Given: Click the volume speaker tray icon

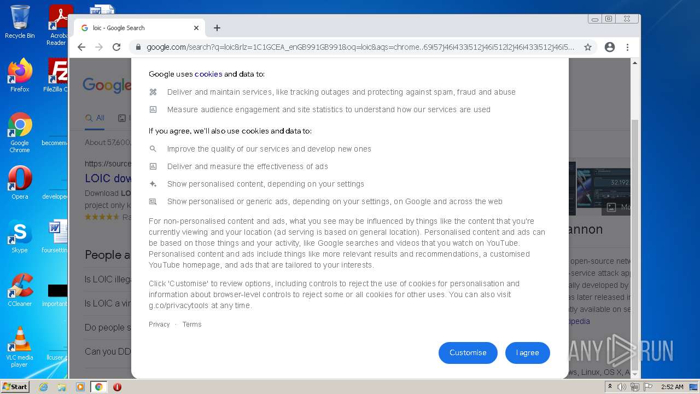Looking at the screenshot, I should pos(622,387).
